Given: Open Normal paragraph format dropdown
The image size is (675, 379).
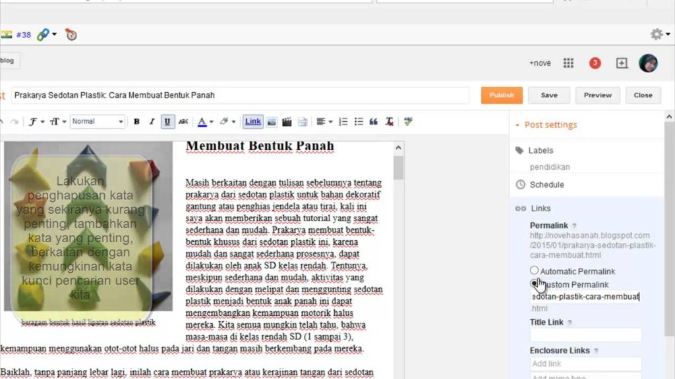Looking at the screenshot, I should [98, 122].
